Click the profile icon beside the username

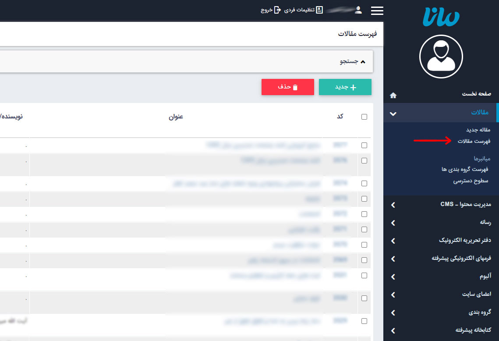[358, 10]
